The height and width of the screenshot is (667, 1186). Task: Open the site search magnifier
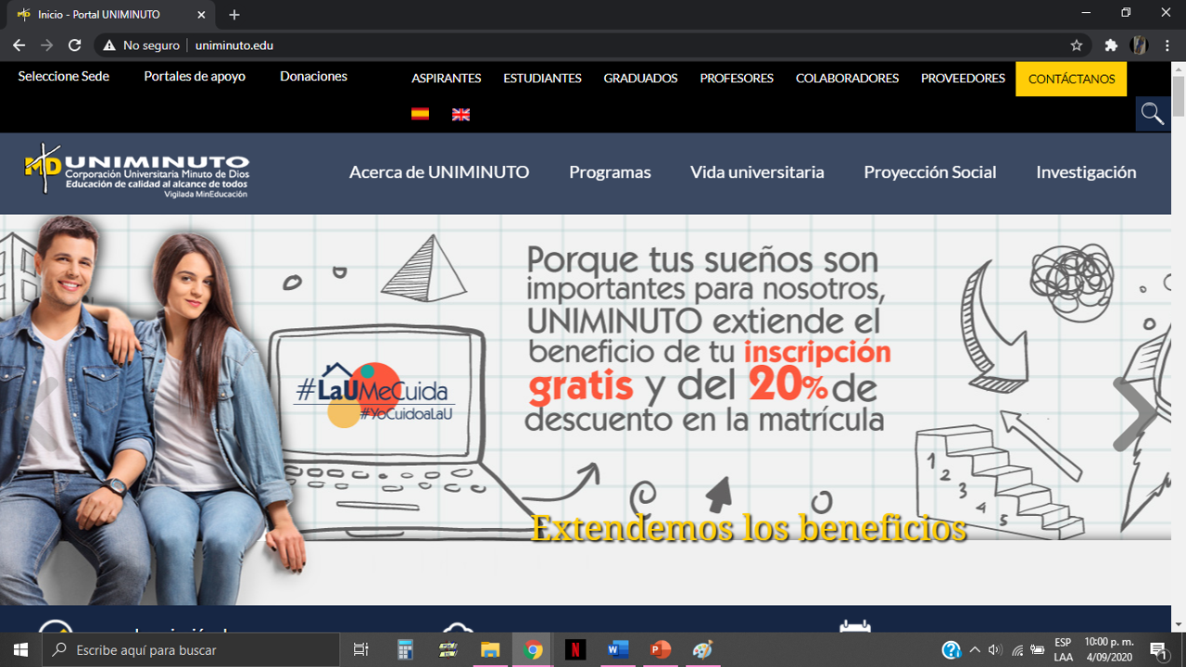1152,113
